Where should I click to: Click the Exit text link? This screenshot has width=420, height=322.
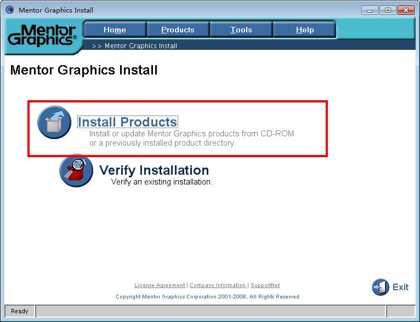coord(400,287)
